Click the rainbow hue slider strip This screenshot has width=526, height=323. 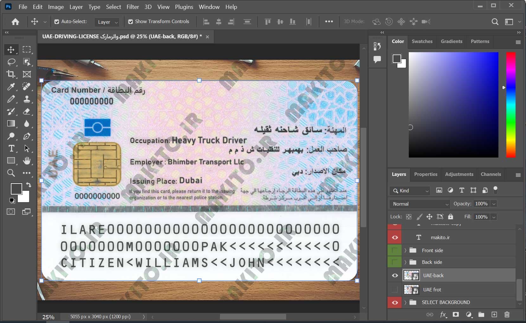click(x=511, y=105)
